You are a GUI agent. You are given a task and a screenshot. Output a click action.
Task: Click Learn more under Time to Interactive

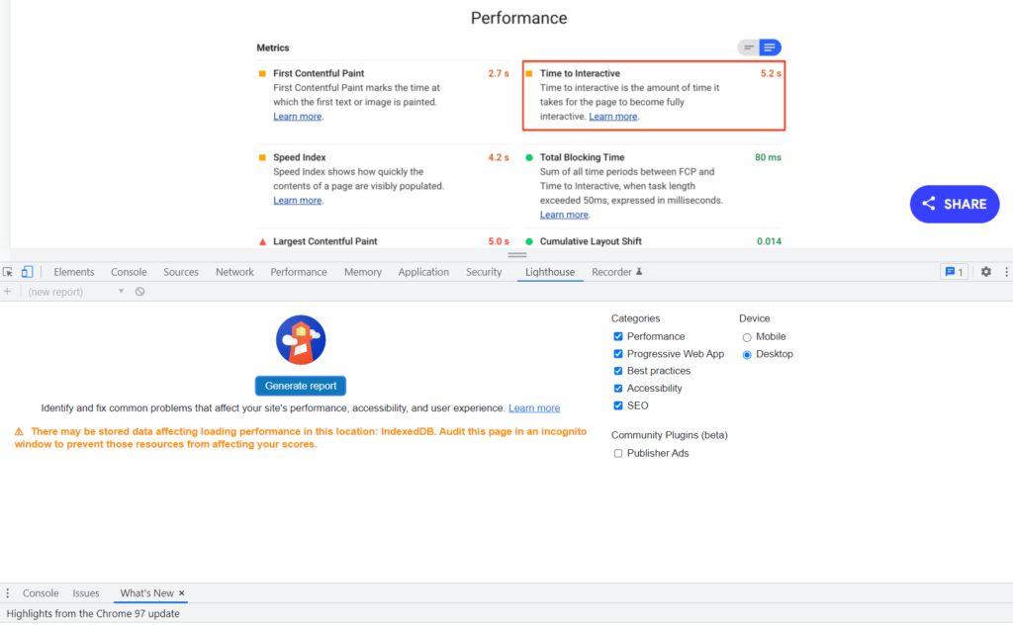click(612, 117)
